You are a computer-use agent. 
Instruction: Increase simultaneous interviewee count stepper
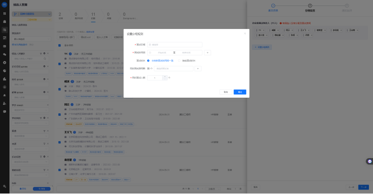coord(165,77)
